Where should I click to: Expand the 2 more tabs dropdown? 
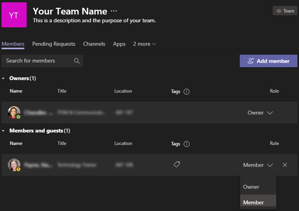coord(144,44)
